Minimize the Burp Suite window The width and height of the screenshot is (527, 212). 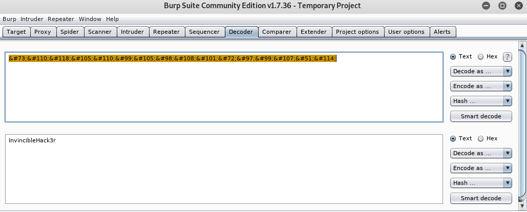[x=486, y=6]
